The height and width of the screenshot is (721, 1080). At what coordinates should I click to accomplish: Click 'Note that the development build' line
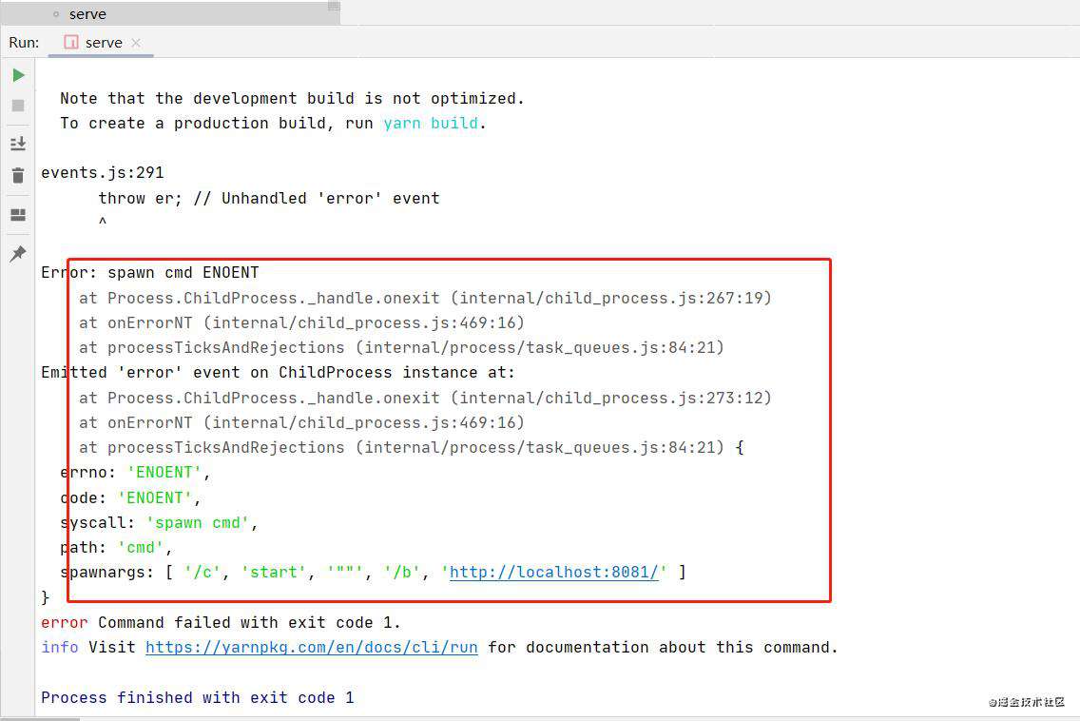point(292,99)
